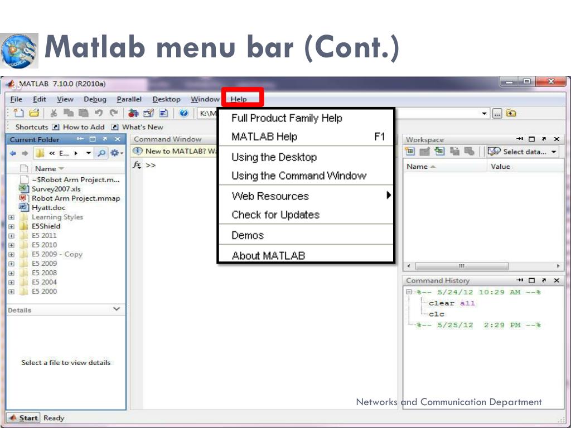The image size is (571, 428).
Task: Open GUIDE with its toolbar icon
Action: pos(148,113)
